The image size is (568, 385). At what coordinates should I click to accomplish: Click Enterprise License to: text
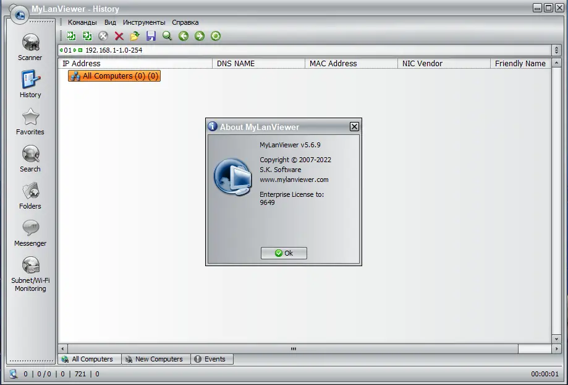pyautogui.click(x=292, y=194)
